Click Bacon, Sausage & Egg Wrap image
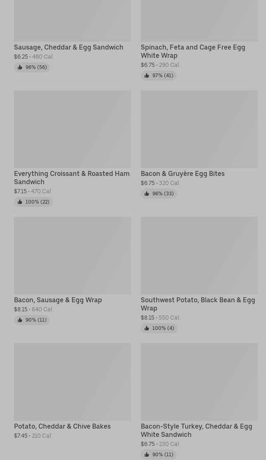Image resolution: width=266 pixels, height=460 pixels. pyautogui.click(x=72, y=256)
